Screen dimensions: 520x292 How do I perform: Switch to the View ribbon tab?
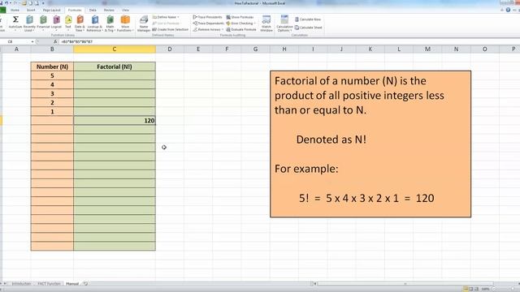pos(125,11)
